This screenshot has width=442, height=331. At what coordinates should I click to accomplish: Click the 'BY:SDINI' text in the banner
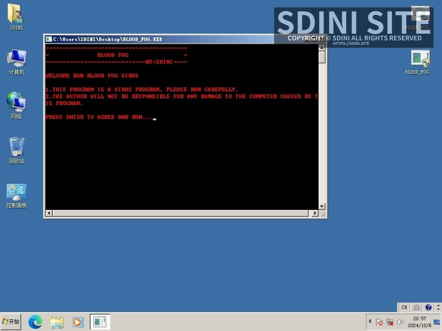[x=159, y=62]
